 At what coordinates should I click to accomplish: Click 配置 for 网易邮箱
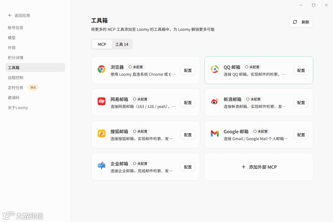(x=188, y=103)
